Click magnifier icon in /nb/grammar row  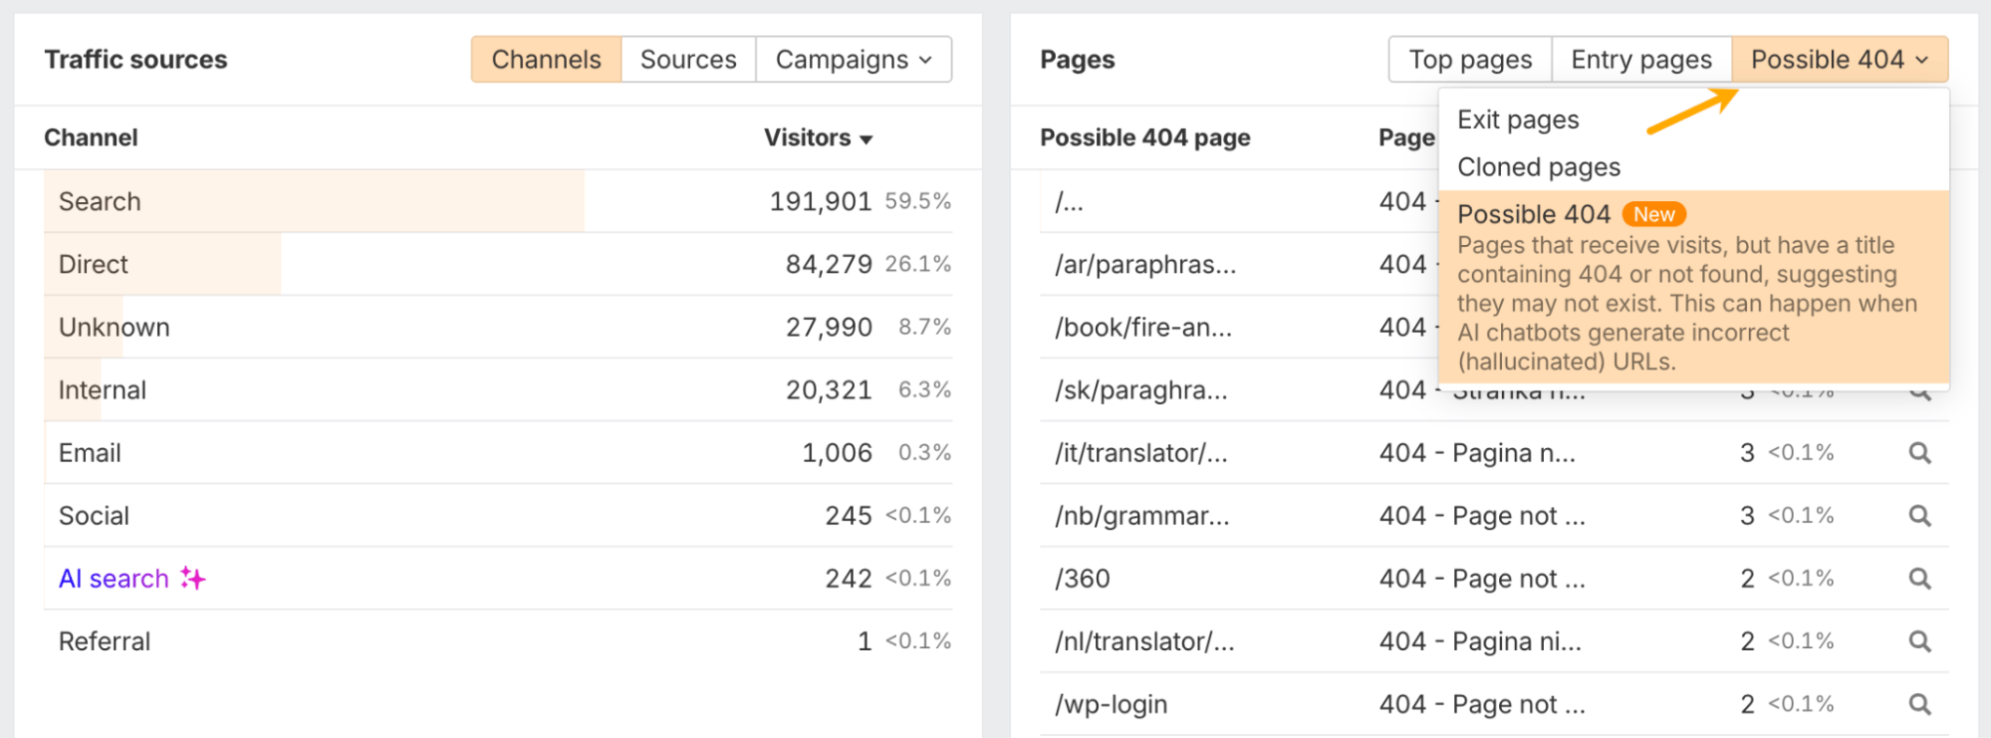click(x=1919, y=516)
